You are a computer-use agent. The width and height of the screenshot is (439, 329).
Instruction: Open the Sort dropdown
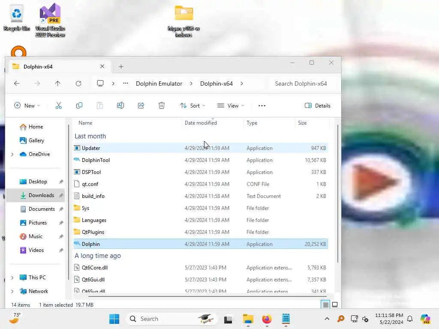[x=192, y=105]
